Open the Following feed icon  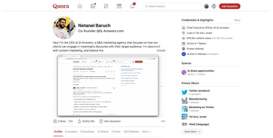(x=93, y=6)
